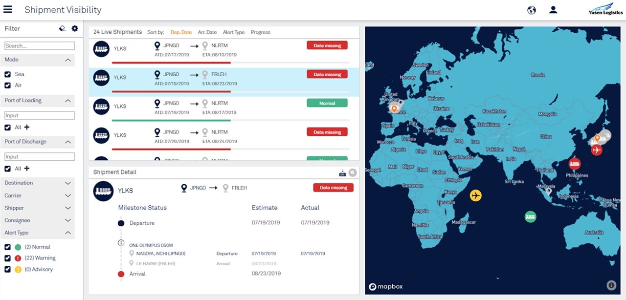Expand the Carrier filter section

(68, 195)
